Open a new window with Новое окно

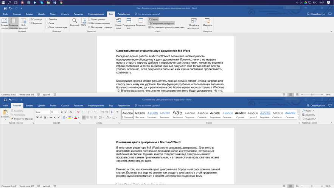tap(118, 23)
